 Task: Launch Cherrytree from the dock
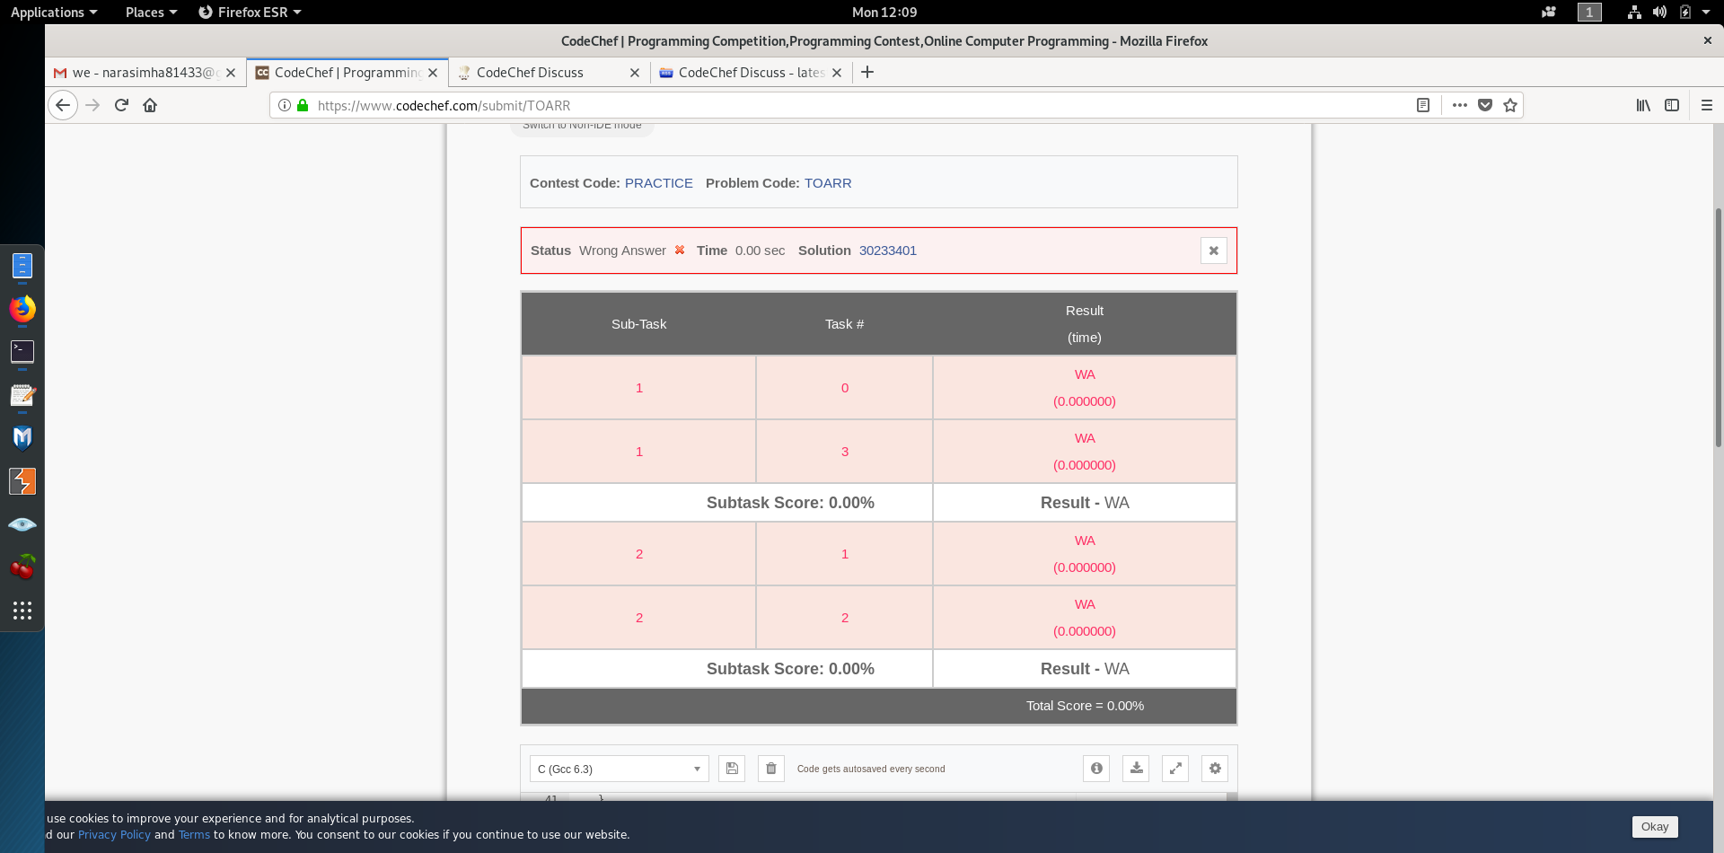point(22,567)
